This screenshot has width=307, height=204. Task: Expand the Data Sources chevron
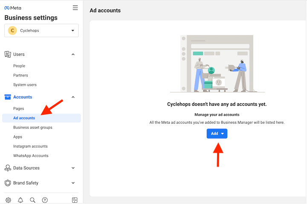[73, 168]
